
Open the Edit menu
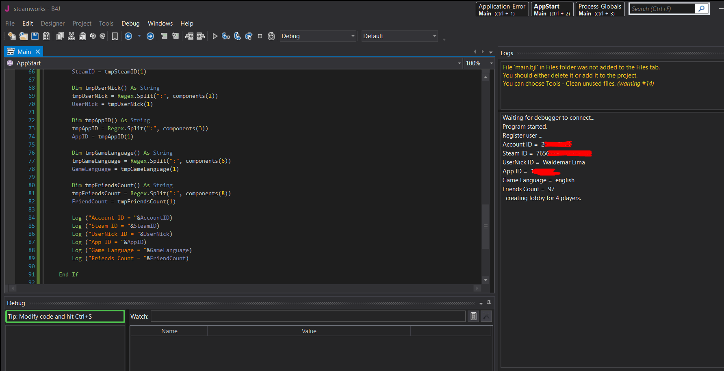(28, 24)
